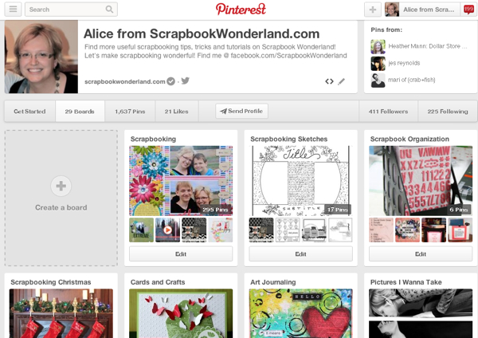
Task: Switch to the 1,637 Pins tab
Action: click(x=130, y=112)
